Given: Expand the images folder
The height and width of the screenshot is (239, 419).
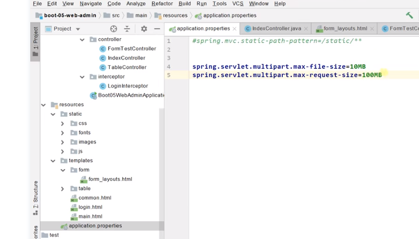Looking at the screenshot, I should pyautogui.click(x=62, y=142).
